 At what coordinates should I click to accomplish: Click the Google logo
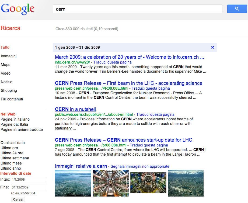(18, 9)
